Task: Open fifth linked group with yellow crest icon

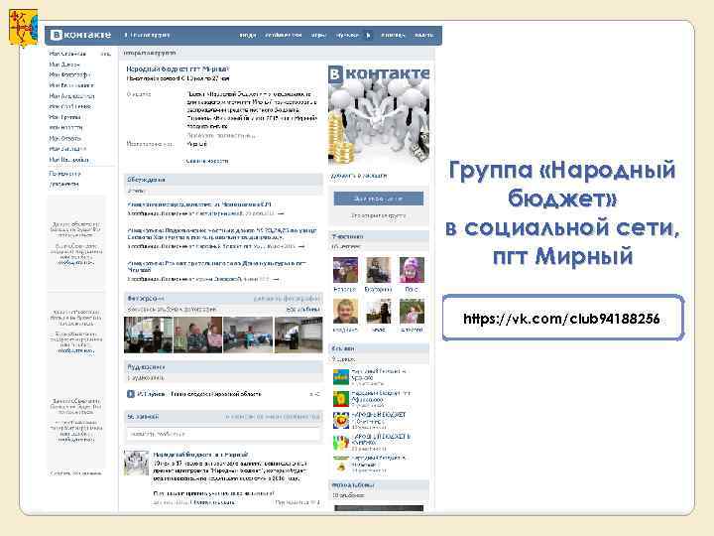Action: [341, 464]
